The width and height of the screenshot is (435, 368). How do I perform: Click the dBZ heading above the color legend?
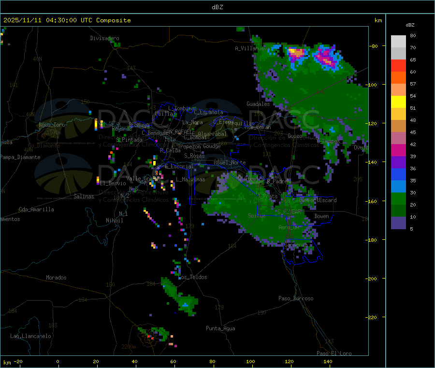tap(410, 25)
